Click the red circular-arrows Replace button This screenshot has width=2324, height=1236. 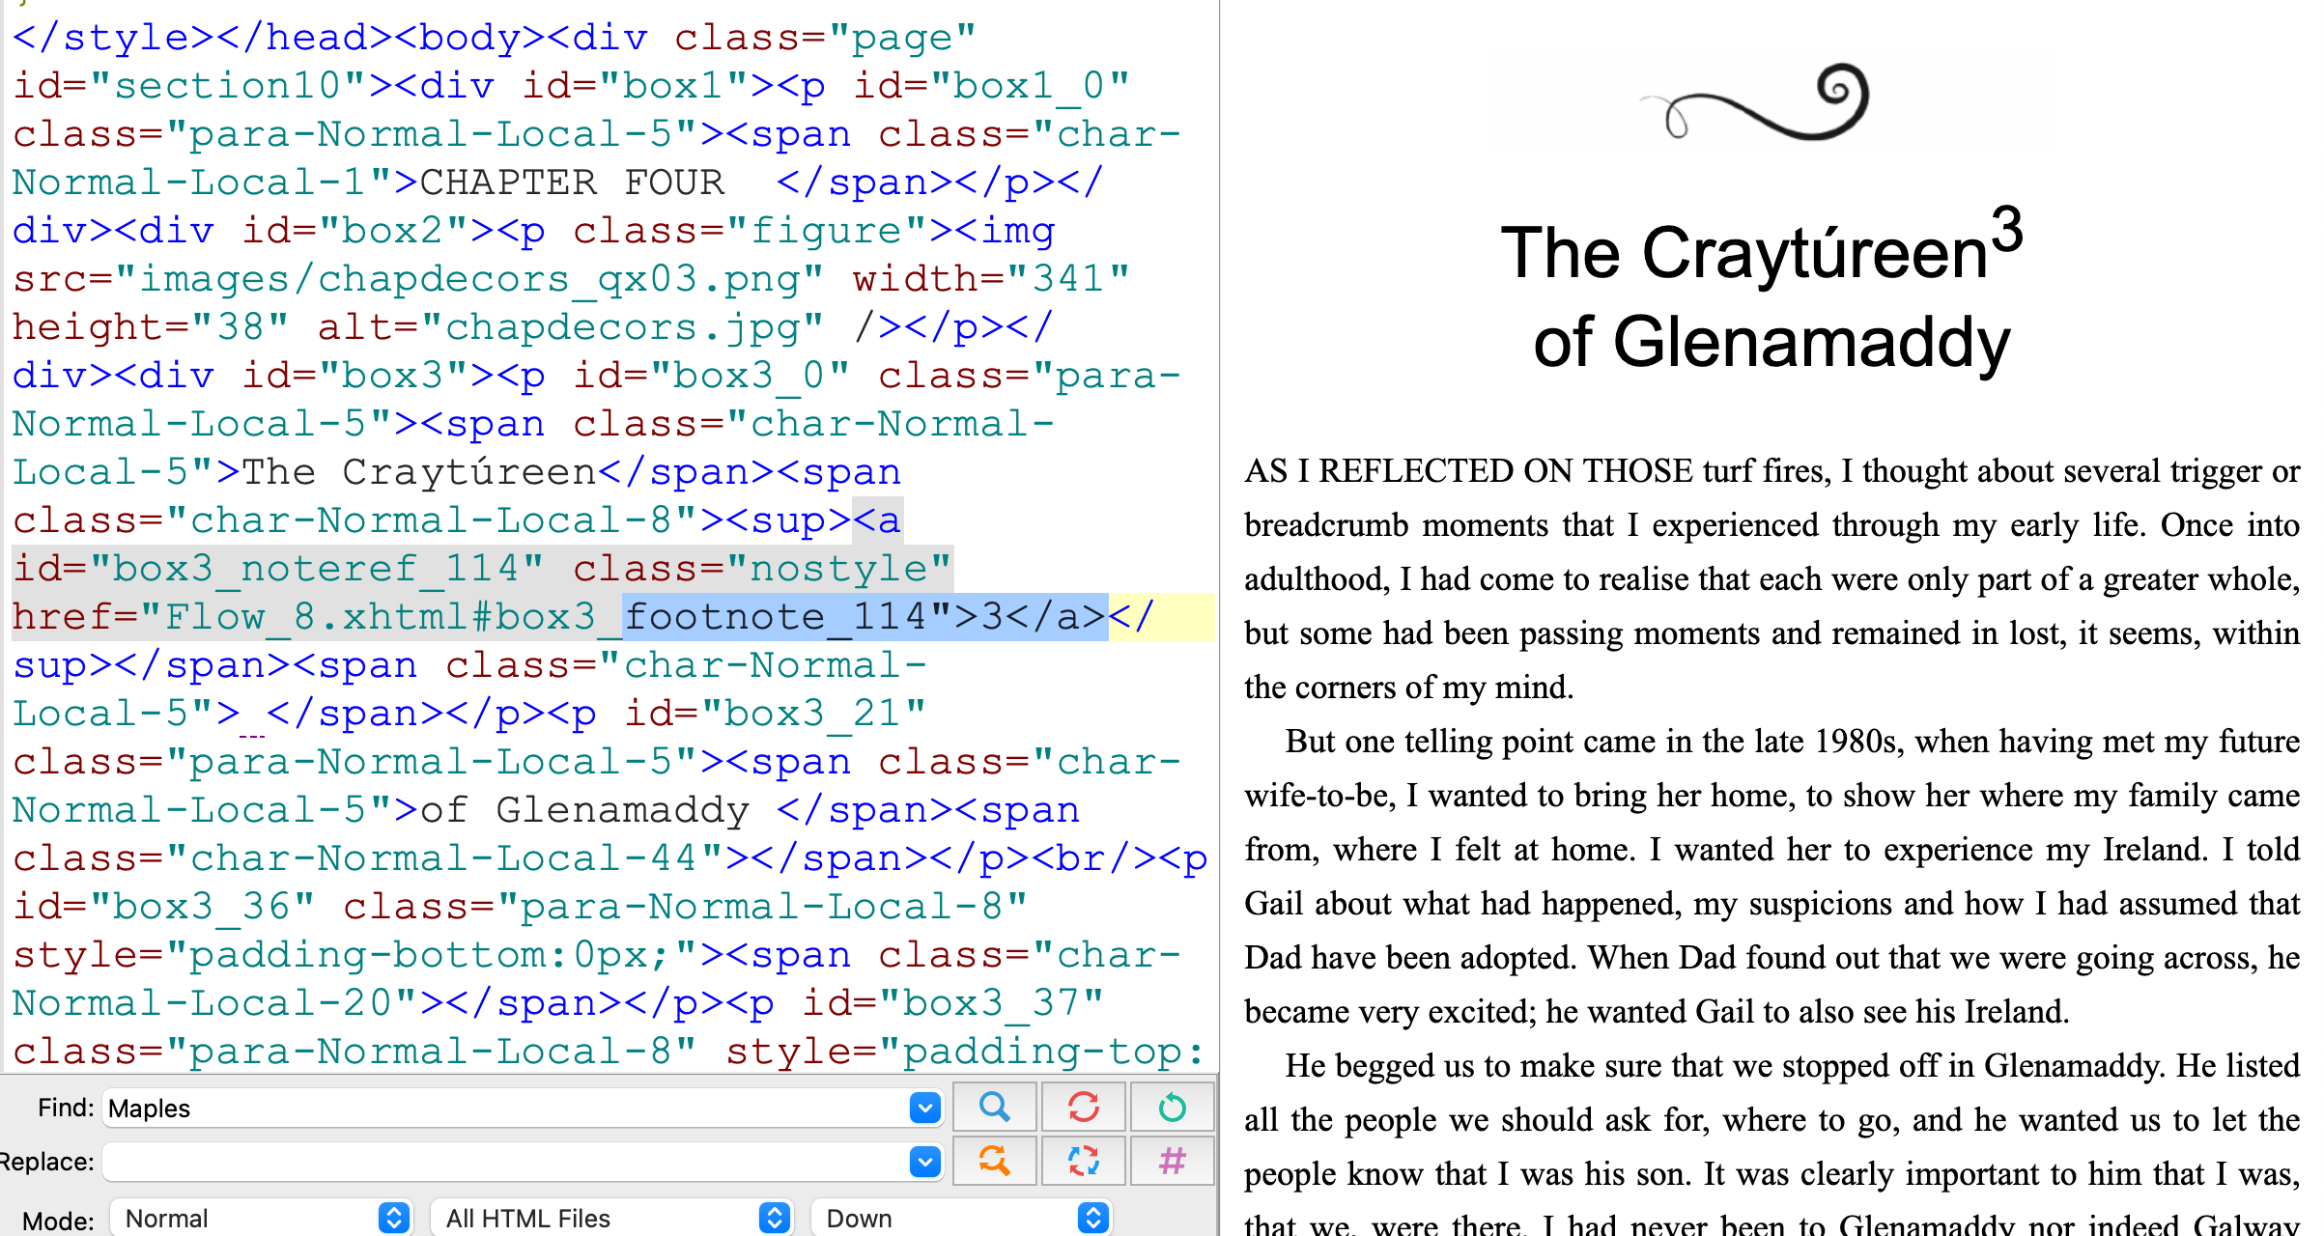(1083, 1107)
